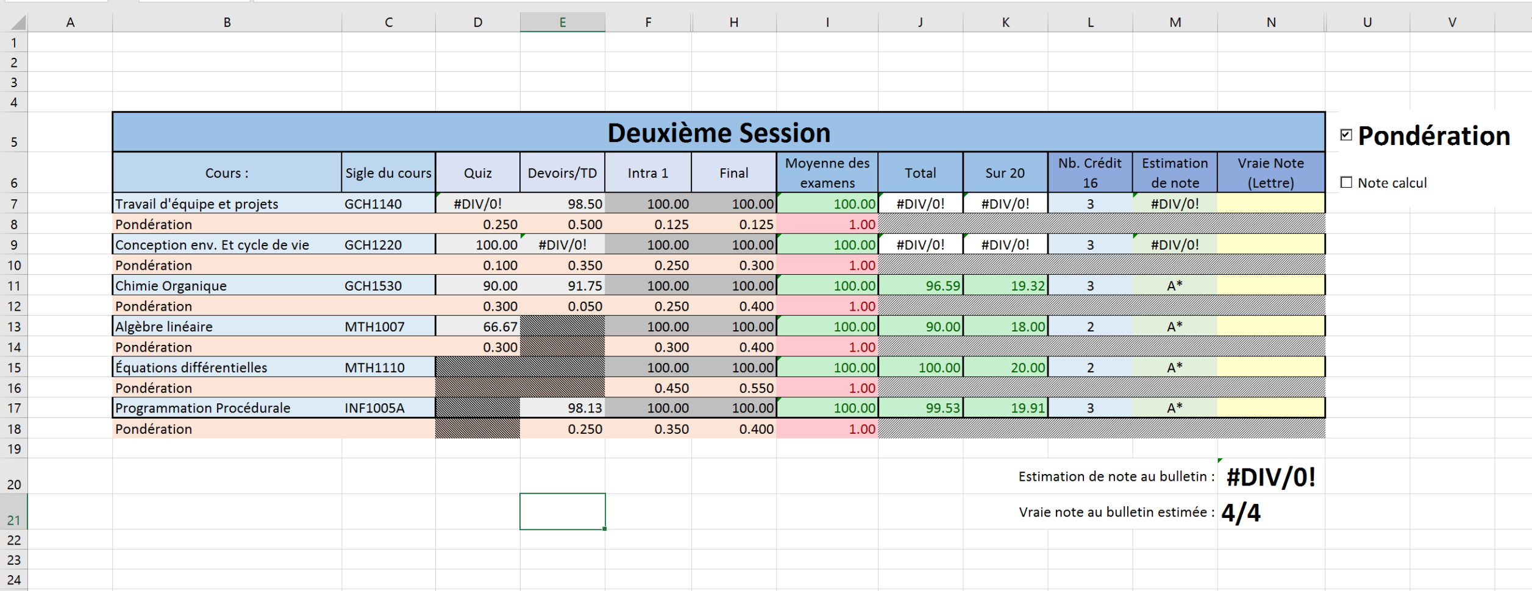Select the 66.67 Quiz score for MTH1007

tap(477, 326)
